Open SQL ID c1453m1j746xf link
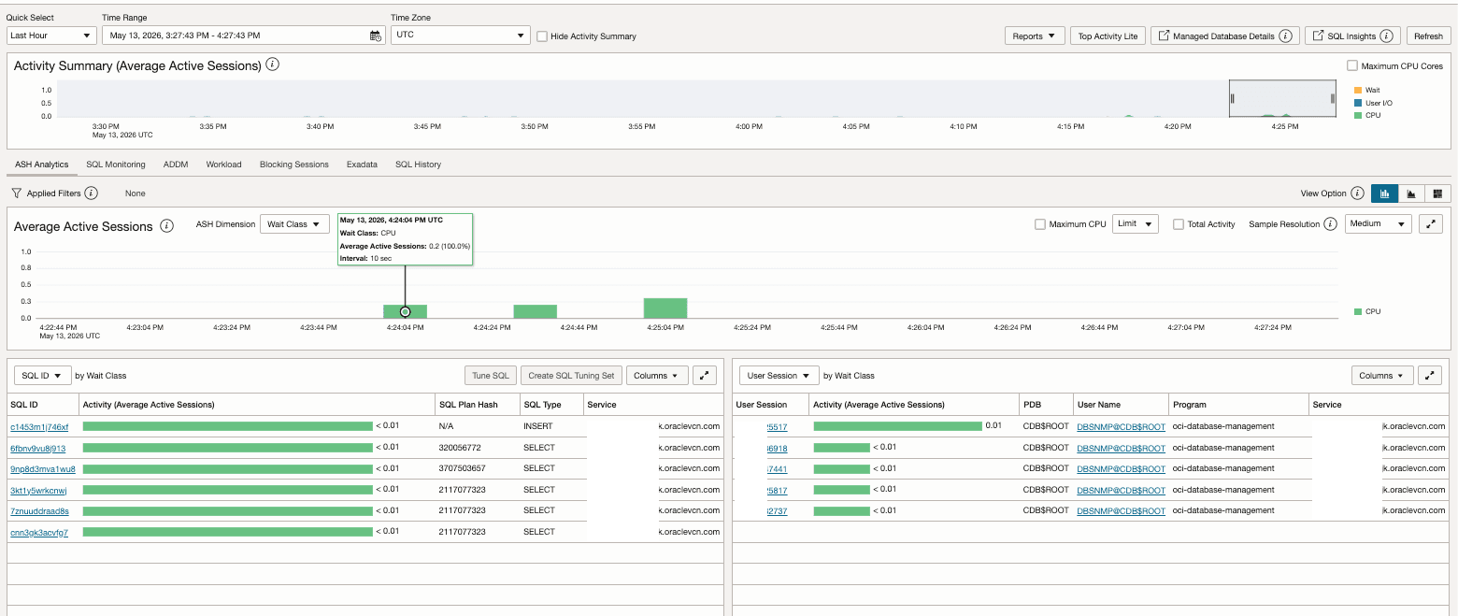 39,426
